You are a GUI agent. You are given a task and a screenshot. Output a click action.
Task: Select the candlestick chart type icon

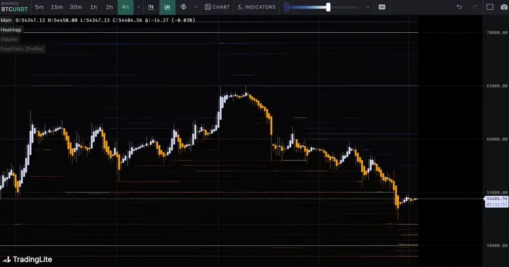[151, 7]
